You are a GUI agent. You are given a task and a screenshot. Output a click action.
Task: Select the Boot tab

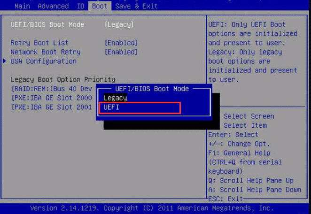99,6
